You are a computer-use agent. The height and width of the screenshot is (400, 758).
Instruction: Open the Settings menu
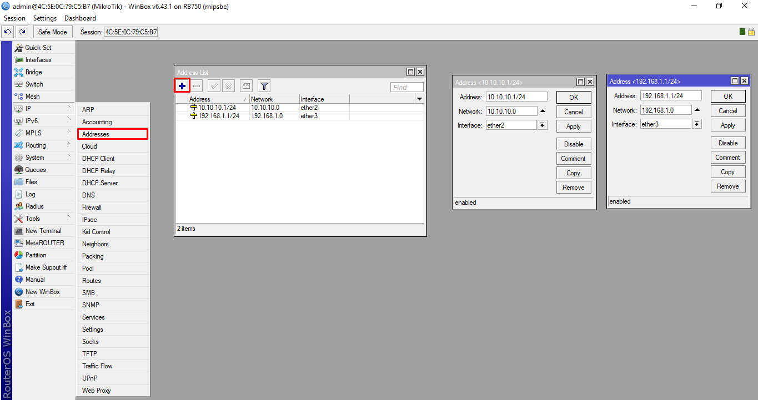(45, 18)
